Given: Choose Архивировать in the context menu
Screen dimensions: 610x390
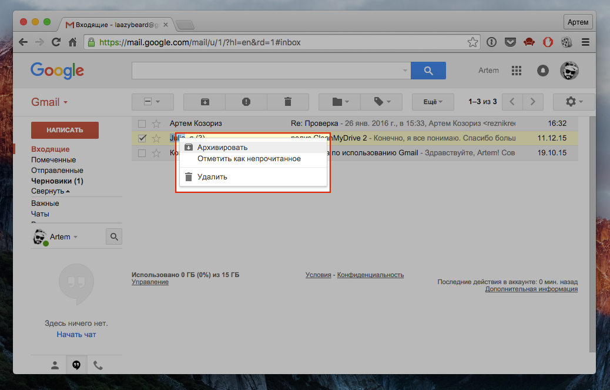Looking at the screenshot, I should click(222, 147).
